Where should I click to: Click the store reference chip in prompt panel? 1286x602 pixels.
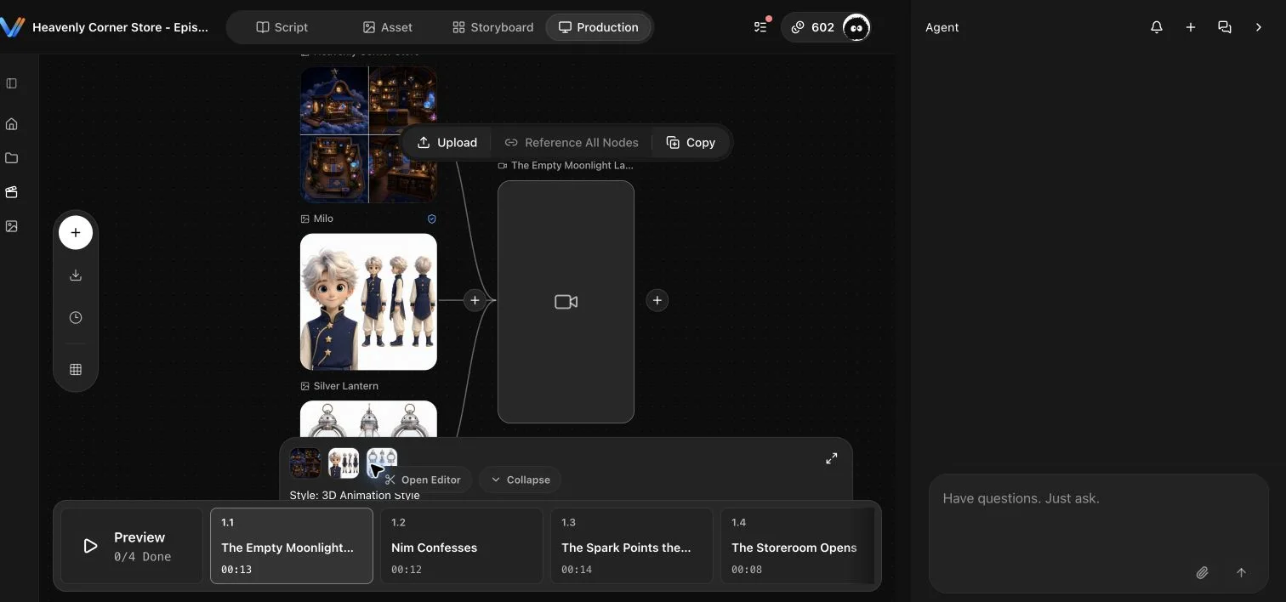point(305,463)
